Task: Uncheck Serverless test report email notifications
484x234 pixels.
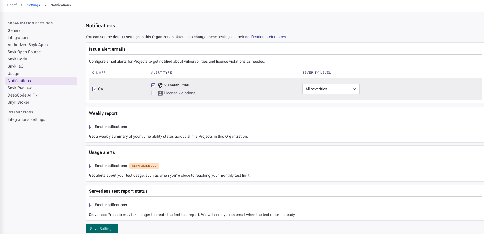Action: [x=91, y=205]
